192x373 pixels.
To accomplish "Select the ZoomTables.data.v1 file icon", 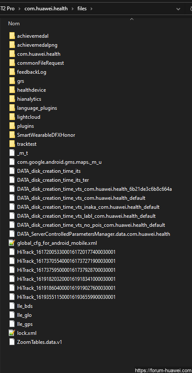I will pos(12,342).
